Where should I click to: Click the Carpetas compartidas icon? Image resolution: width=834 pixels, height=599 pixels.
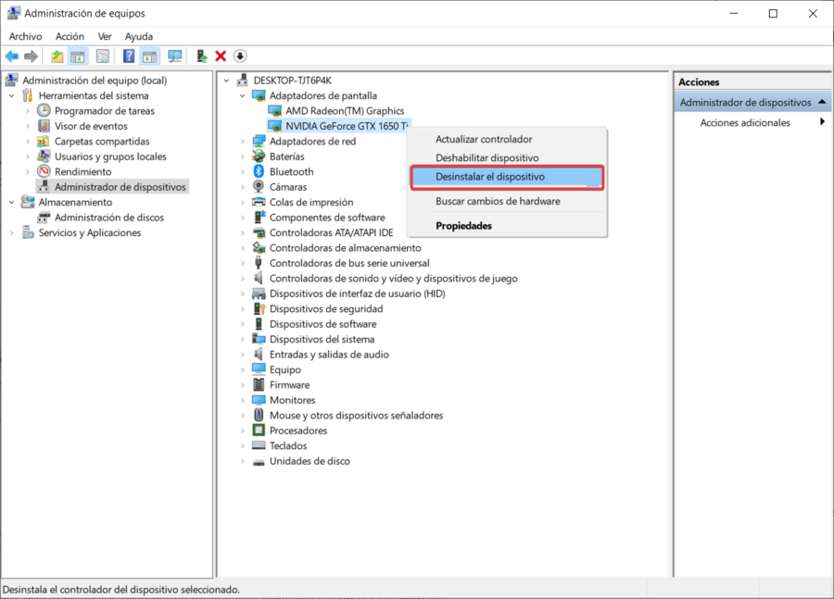coord(44,141)
